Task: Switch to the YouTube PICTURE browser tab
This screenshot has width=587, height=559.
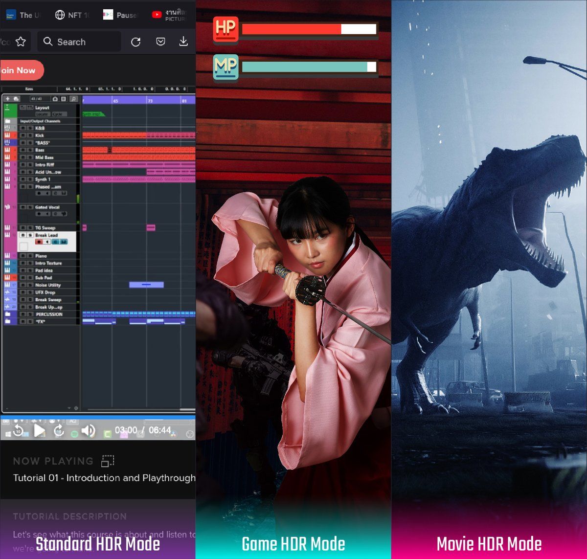Action: pyautogui.click(x=169, y=15)
